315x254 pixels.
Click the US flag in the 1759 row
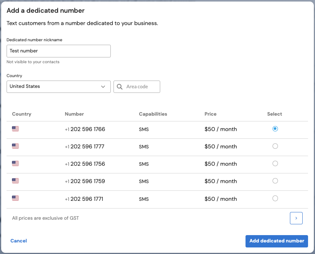(15, 181)
